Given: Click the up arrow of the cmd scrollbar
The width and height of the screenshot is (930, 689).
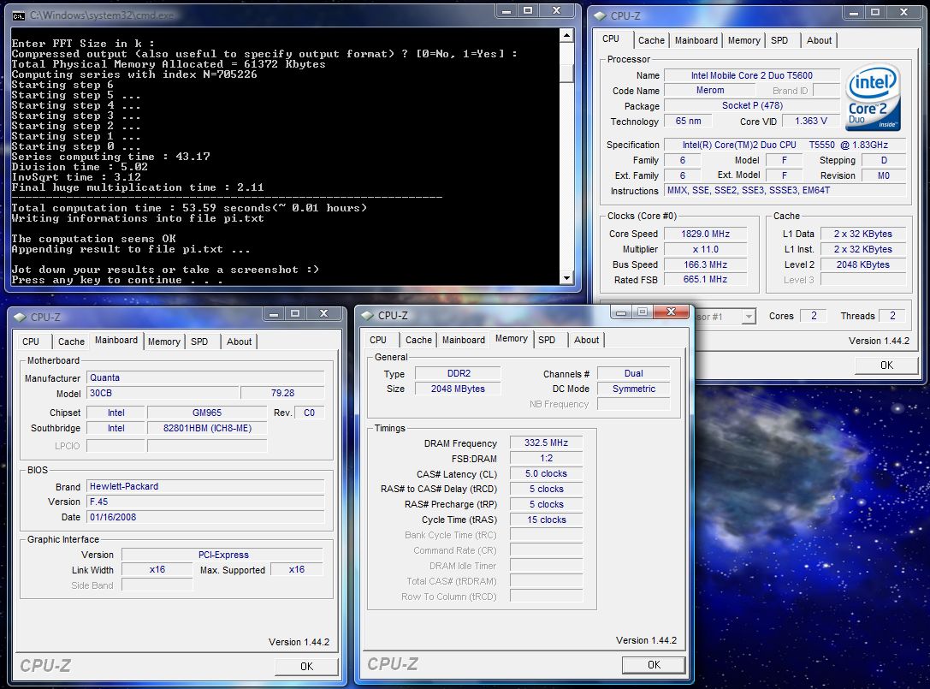Looking at the screenshot, I should [x=566, y=36].
